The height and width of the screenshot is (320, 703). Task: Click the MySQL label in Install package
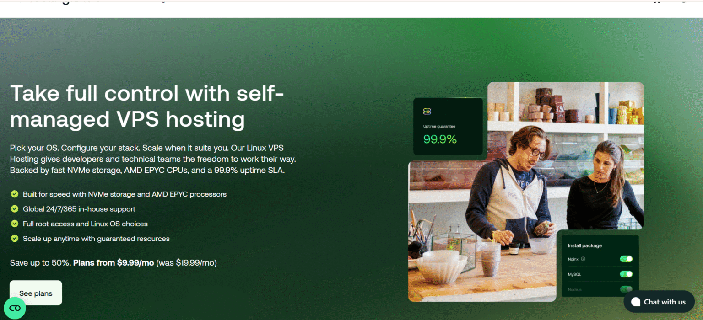574,274
